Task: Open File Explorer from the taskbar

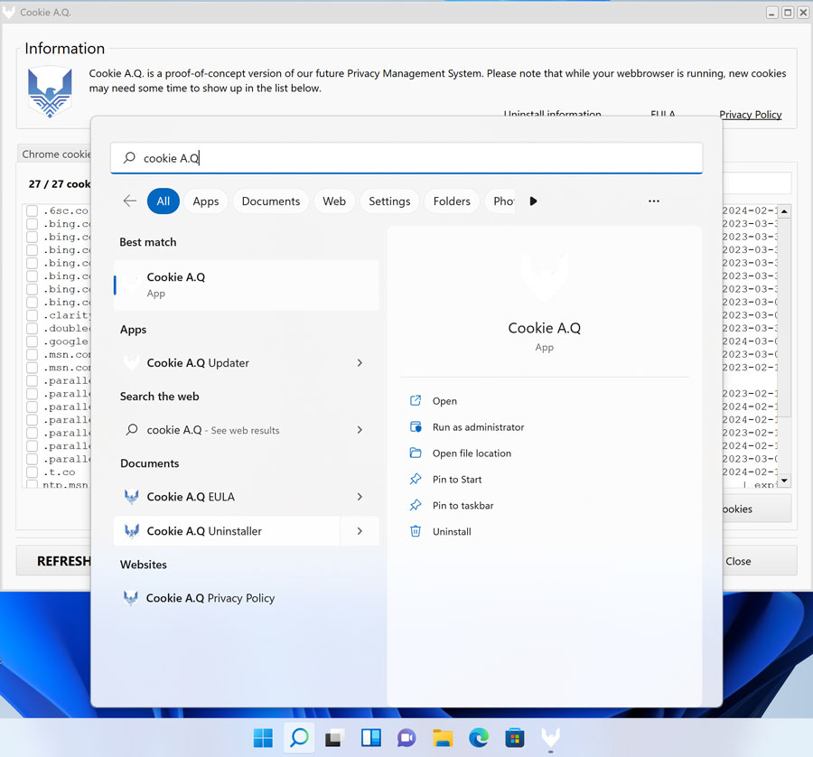Action: (443, 737)
